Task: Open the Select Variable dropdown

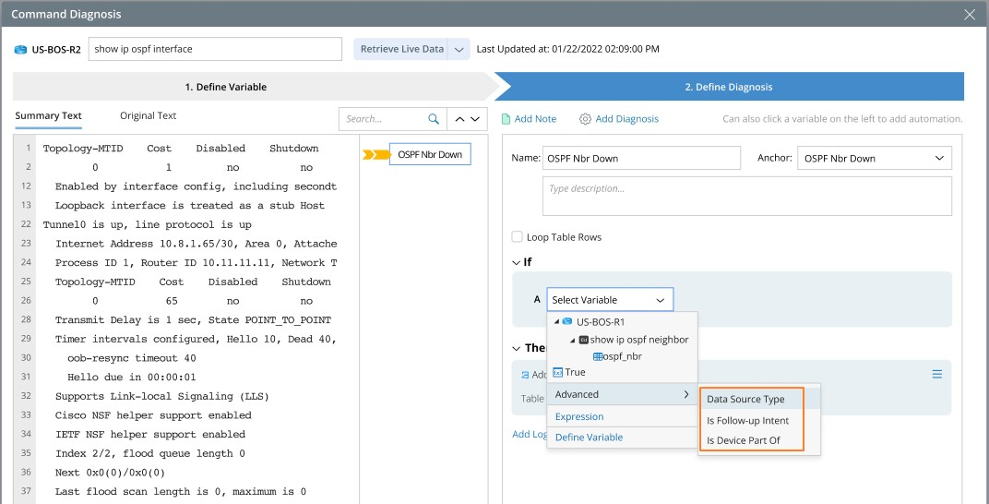Action: (609, 300)
